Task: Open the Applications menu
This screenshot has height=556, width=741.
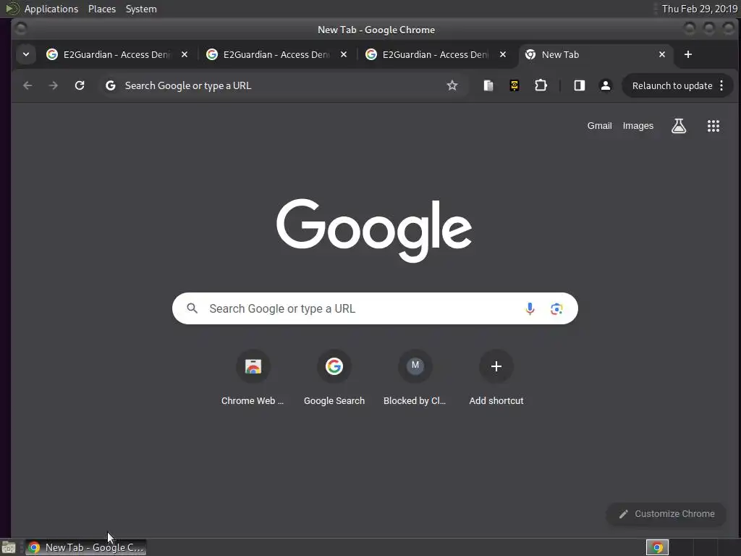Action: (x=51, y=9)
